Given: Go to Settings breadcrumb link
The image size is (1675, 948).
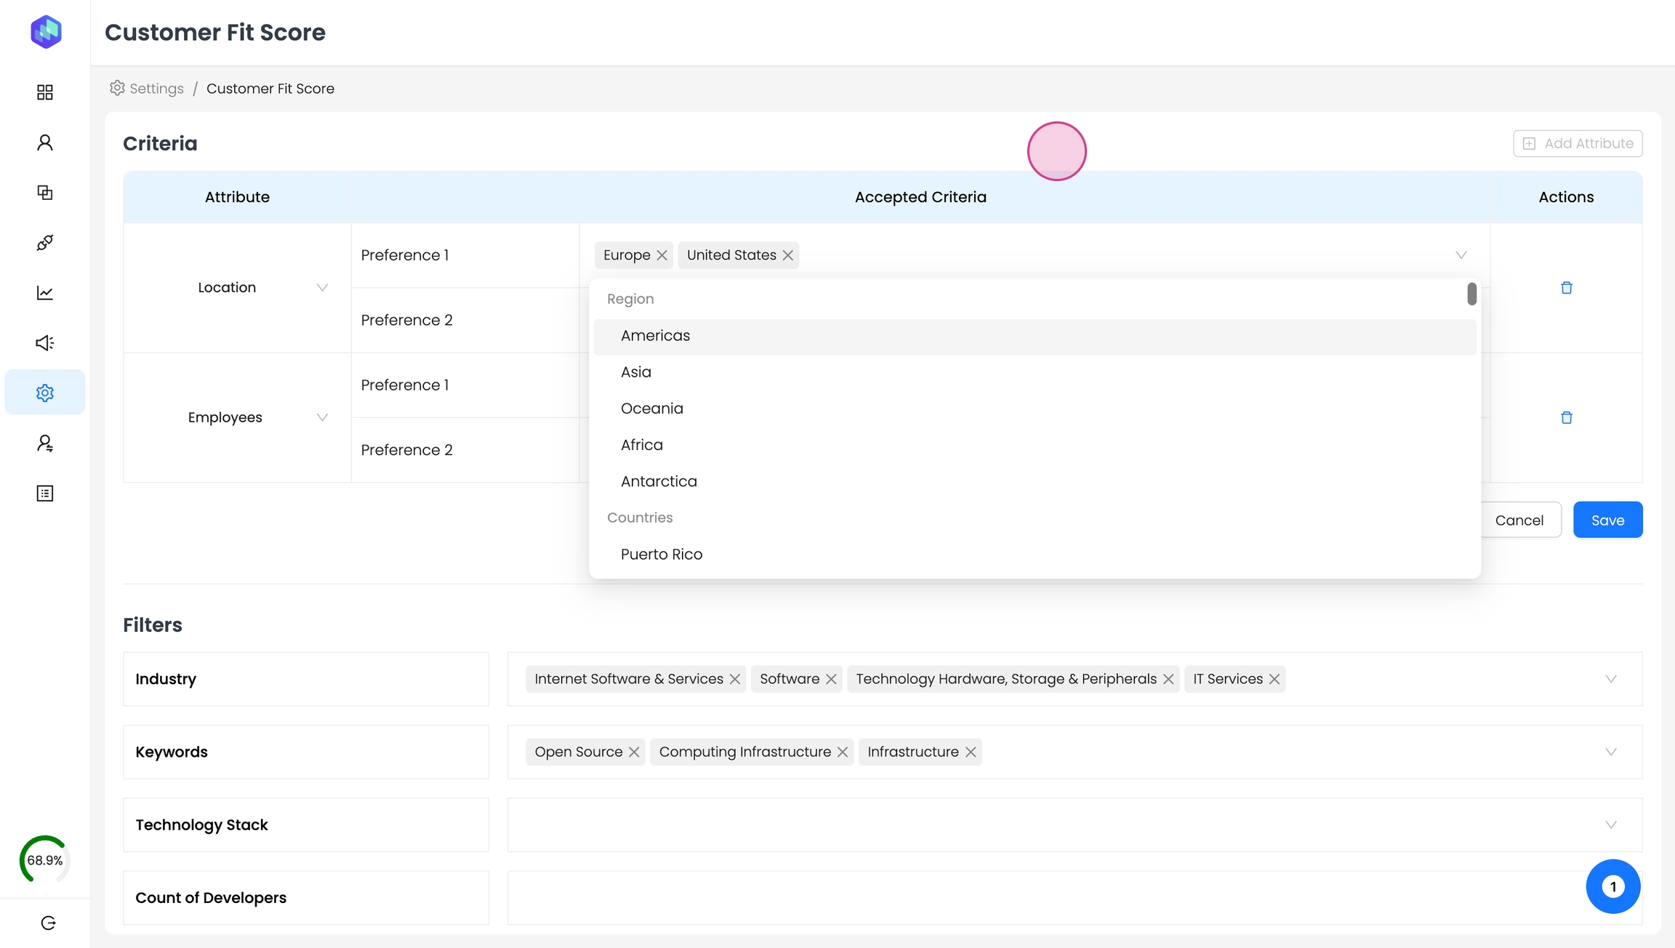Looking at the screenshot, I should tap(156, 89).
